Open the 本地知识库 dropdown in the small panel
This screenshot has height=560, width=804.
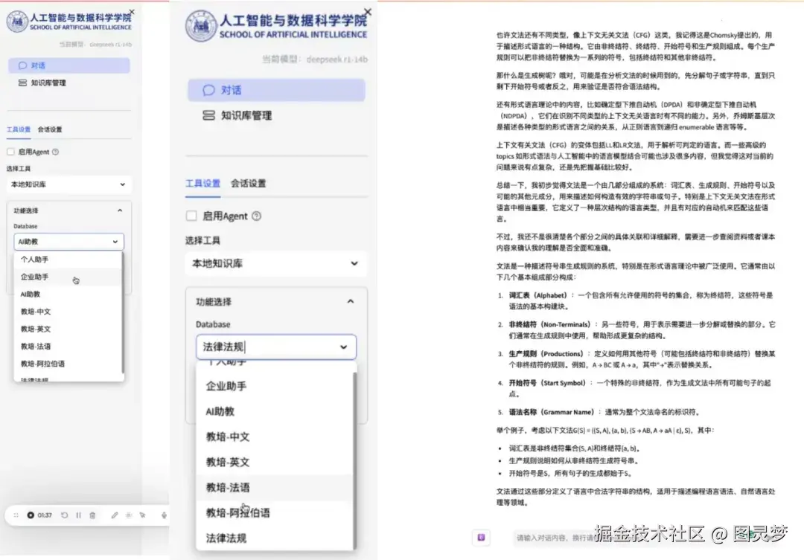click(x=68, y=184)
